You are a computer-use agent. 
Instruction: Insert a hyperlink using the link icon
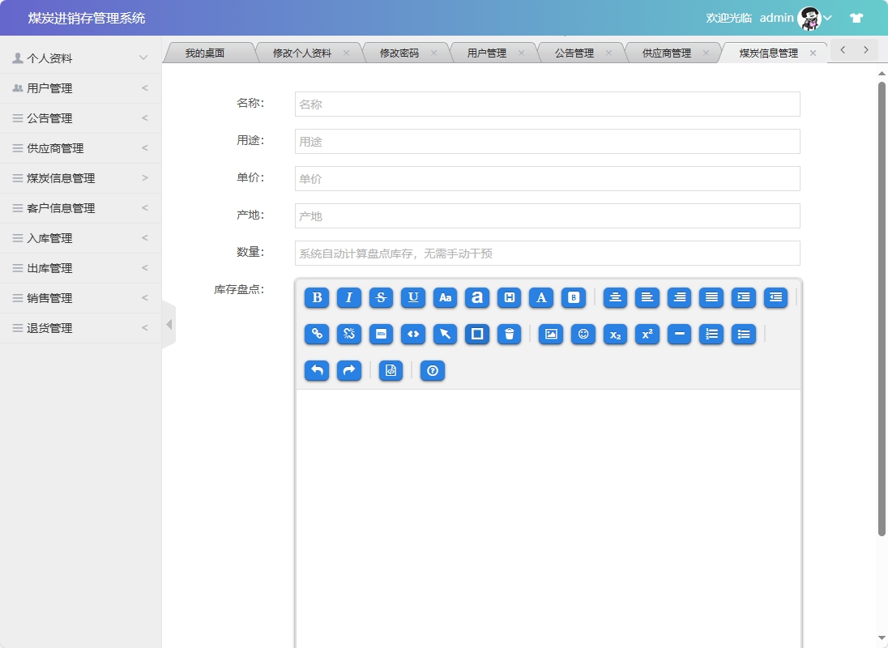pos(316,333)
